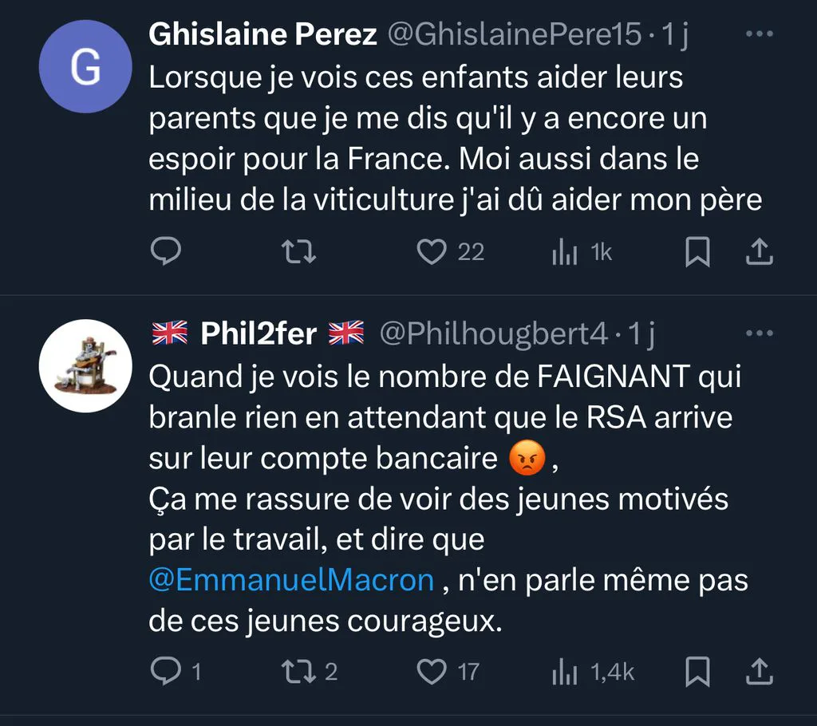Open the @EmmanuelMacron mention
Image resolution: width=817 pixels, height=726 pixels.
(x=292, y=580)
